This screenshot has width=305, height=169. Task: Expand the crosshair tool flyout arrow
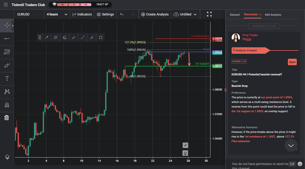coord(13,25)
